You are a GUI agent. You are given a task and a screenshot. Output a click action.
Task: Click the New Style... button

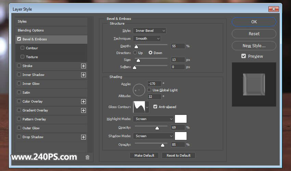(x=254, y=45)
